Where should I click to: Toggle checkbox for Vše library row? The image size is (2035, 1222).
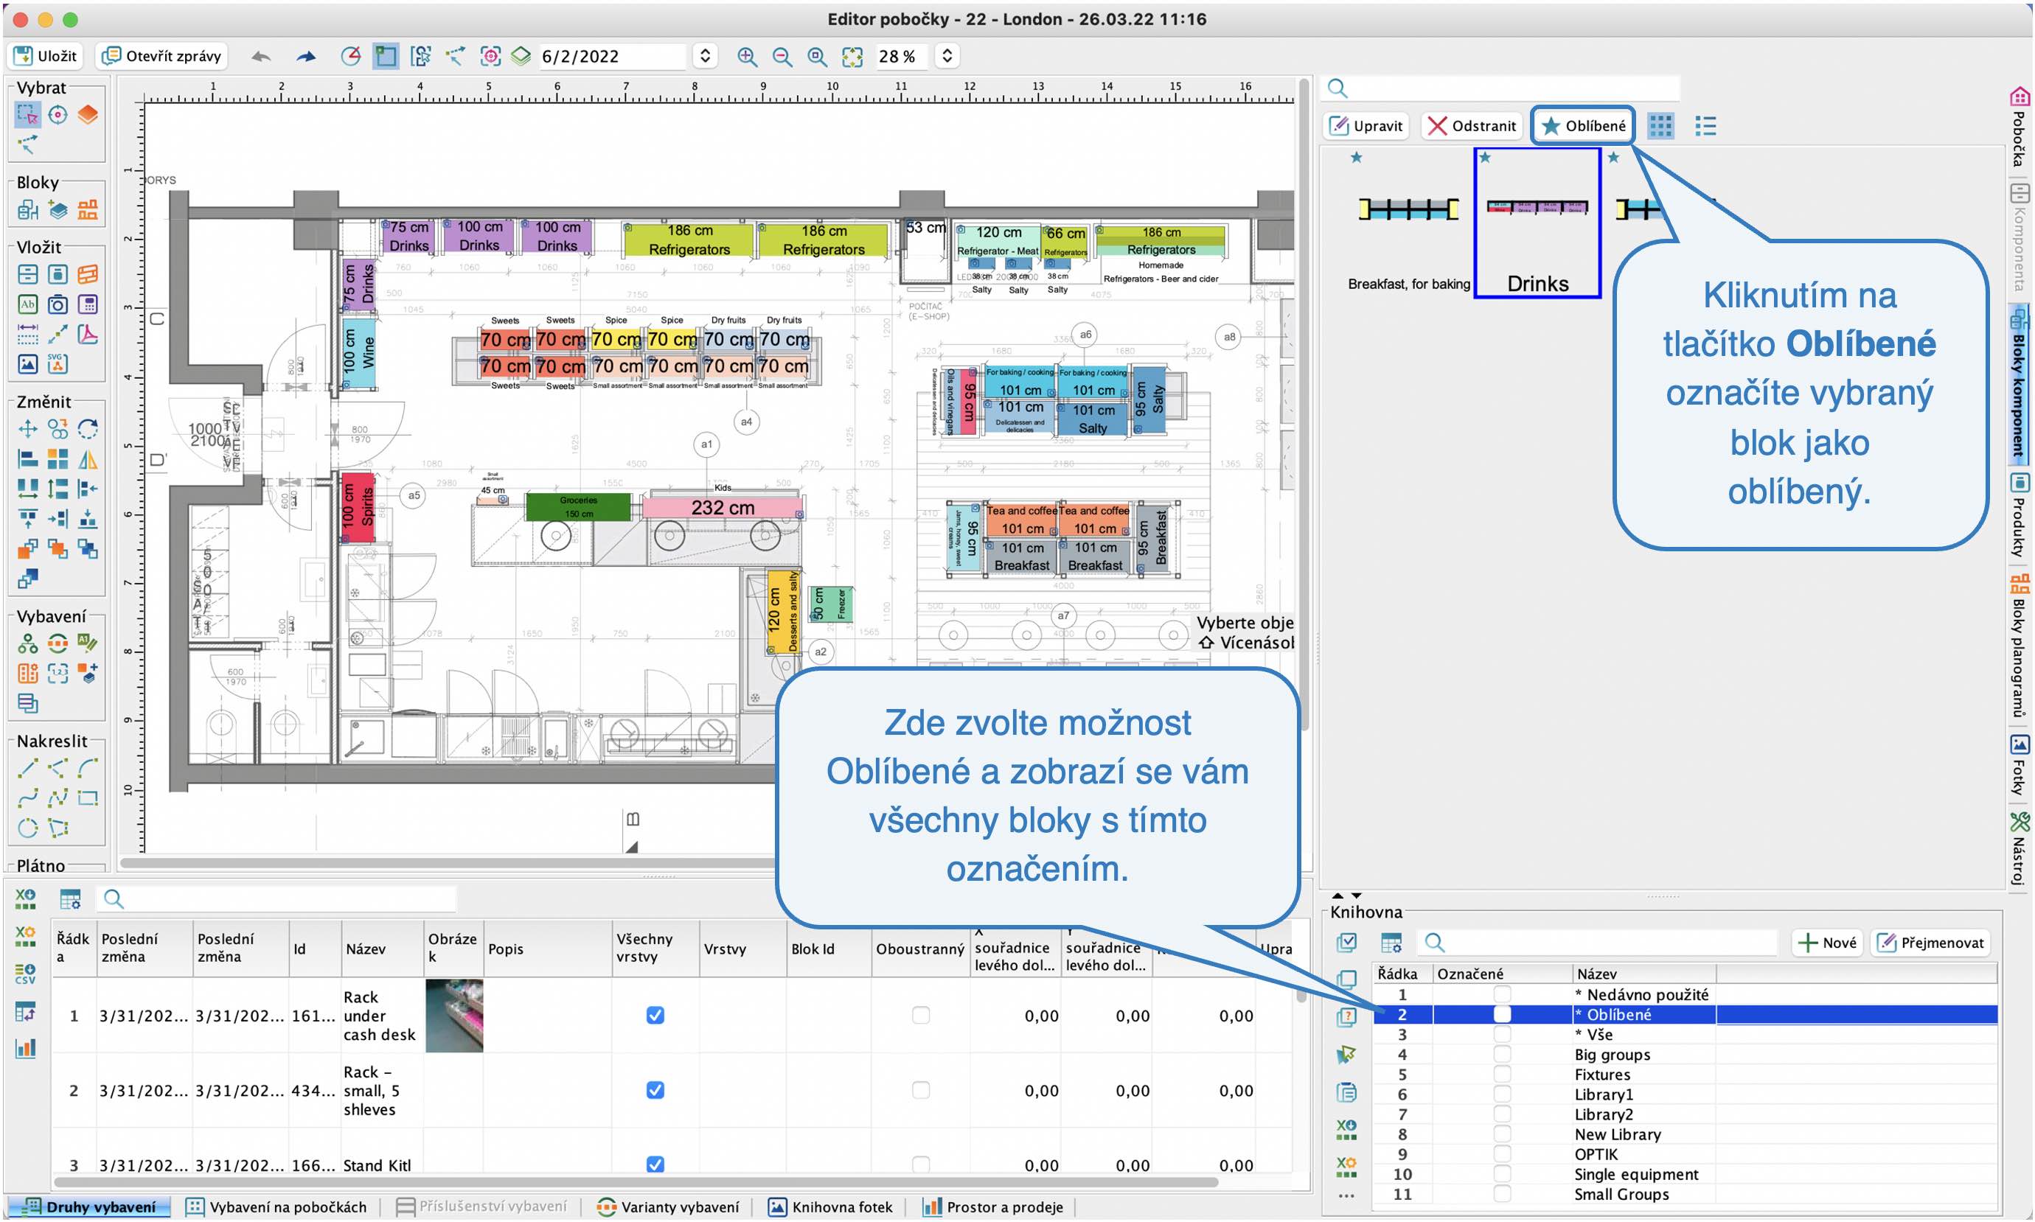pyautogui.click(x=1501, y=1034)
